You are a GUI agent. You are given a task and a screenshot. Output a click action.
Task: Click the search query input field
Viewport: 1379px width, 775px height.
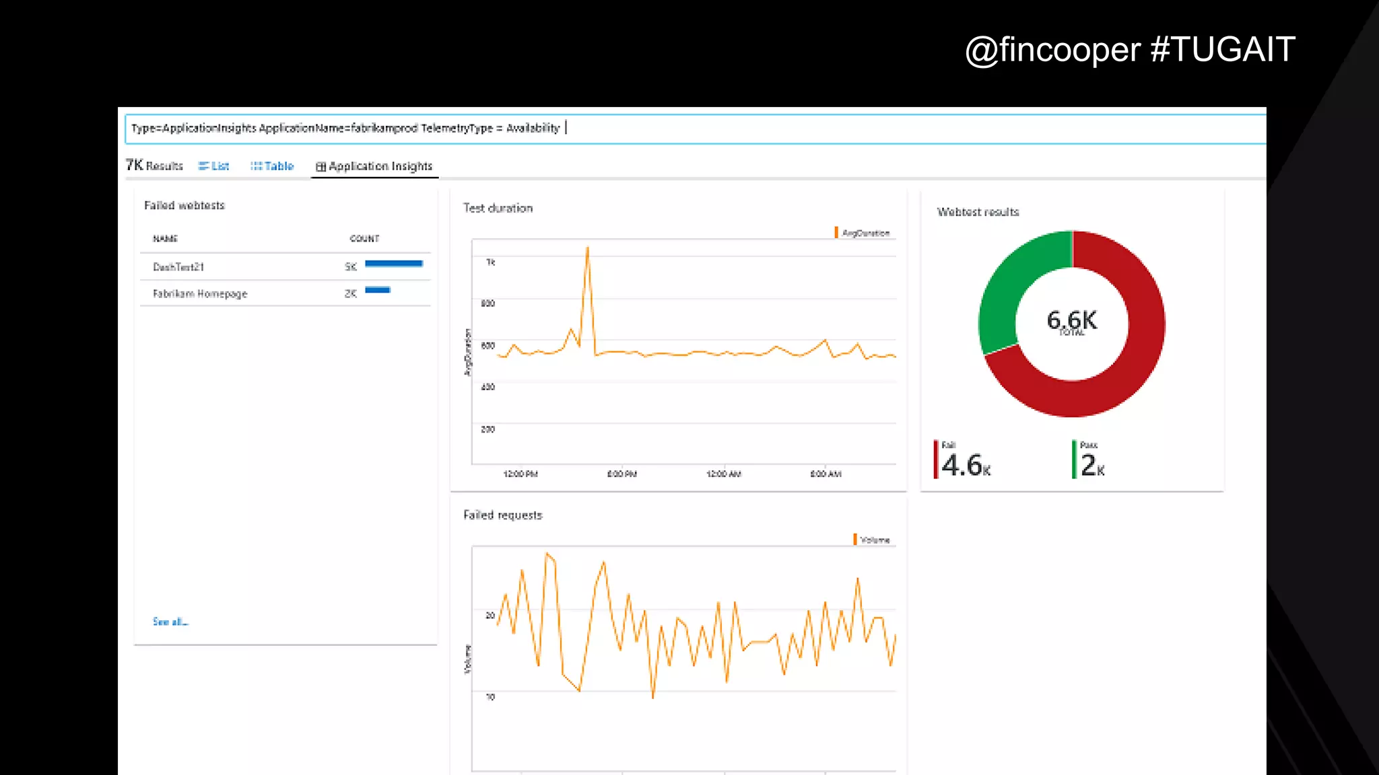click(x=695, y=128)
